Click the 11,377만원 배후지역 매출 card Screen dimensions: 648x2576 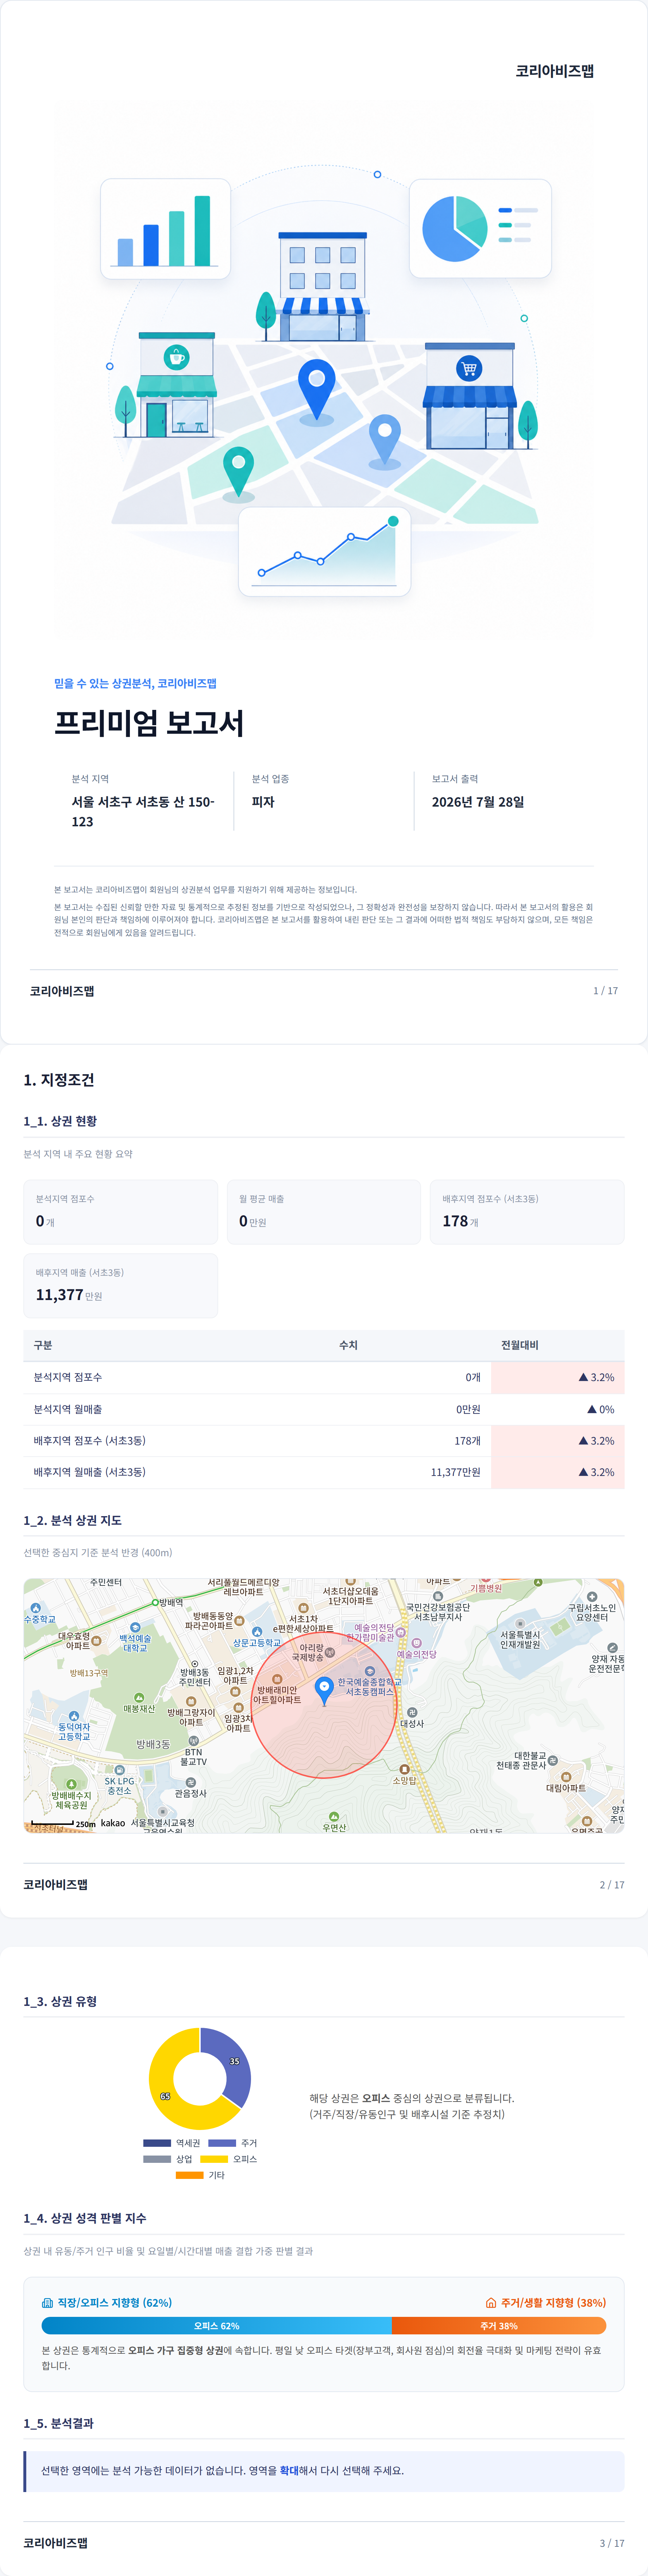pos(121,1286)
